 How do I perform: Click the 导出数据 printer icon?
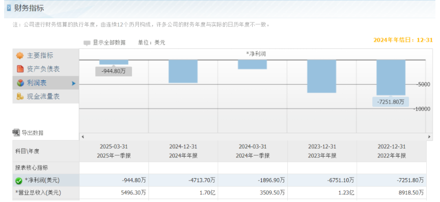tap(16, 133)
